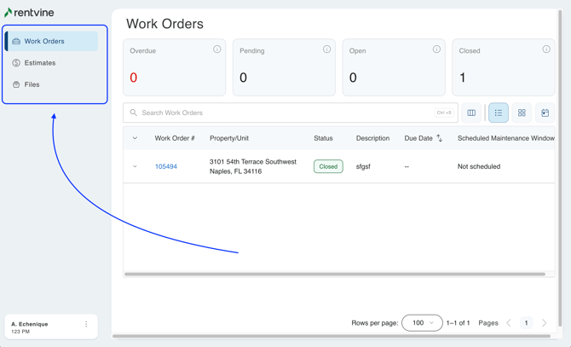The width and height of the screenshot is (571, 347).
Task: Click the Rentvine logo
Action: coord(29,12)
